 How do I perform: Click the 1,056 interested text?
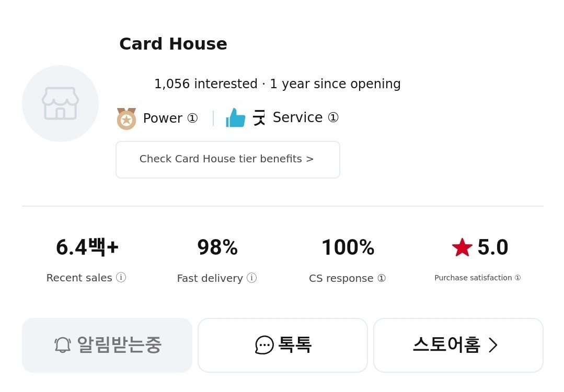pyautogui.click(x=205, y=84)
